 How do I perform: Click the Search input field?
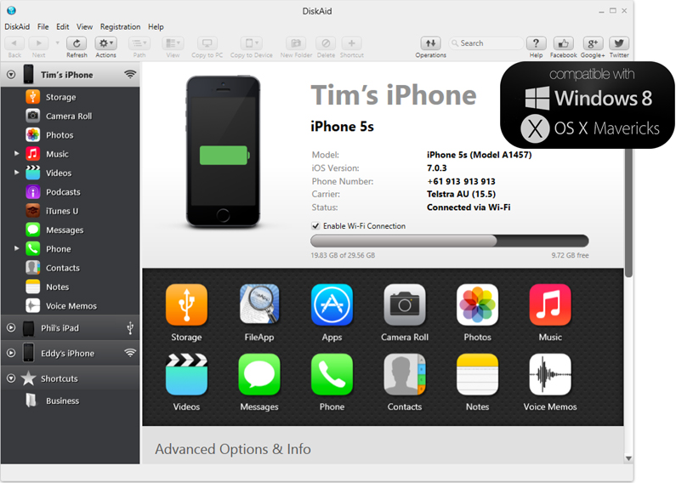(489, 43)
